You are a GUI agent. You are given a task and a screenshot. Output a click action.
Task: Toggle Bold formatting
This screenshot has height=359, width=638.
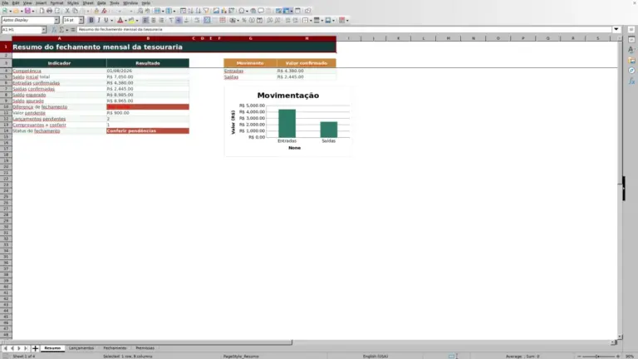coord(91,20)
